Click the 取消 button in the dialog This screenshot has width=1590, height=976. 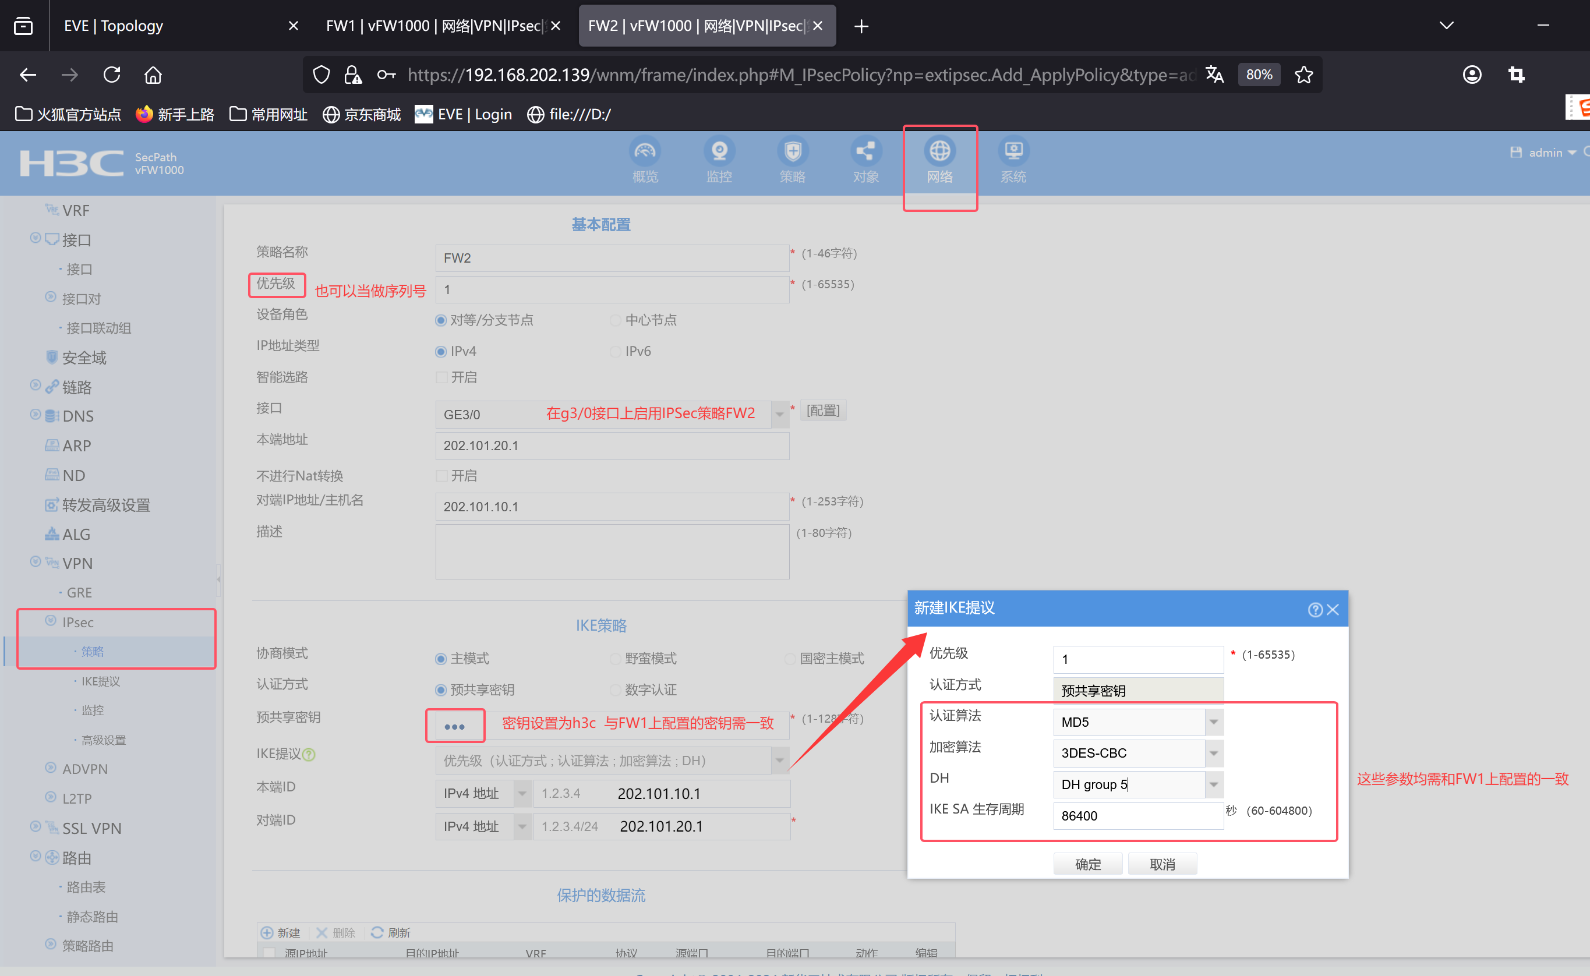pos(1161,864)
